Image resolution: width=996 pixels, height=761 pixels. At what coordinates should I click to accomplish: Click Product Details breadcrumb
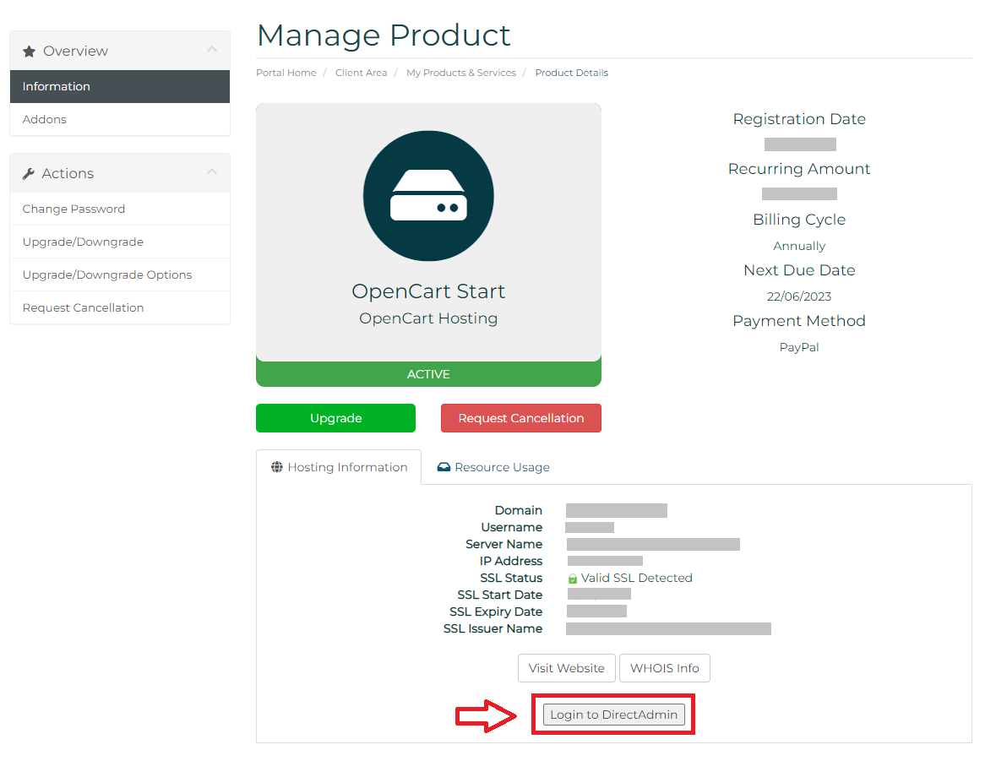[572, 73]
